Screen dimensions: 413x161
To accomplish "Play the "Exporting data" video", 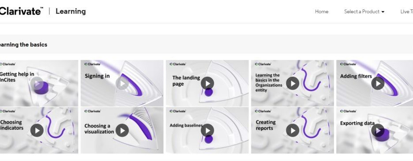I will (x=378, y=131).
